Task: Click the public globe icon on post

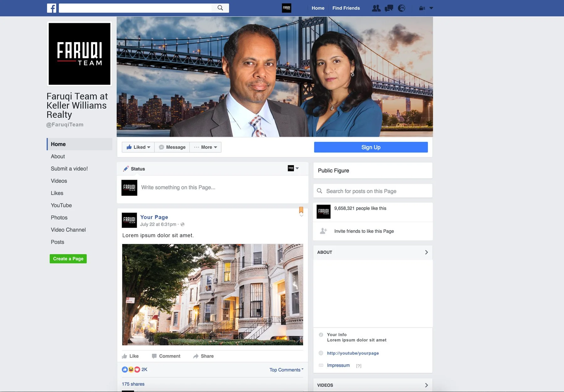Action: point(182,224)
